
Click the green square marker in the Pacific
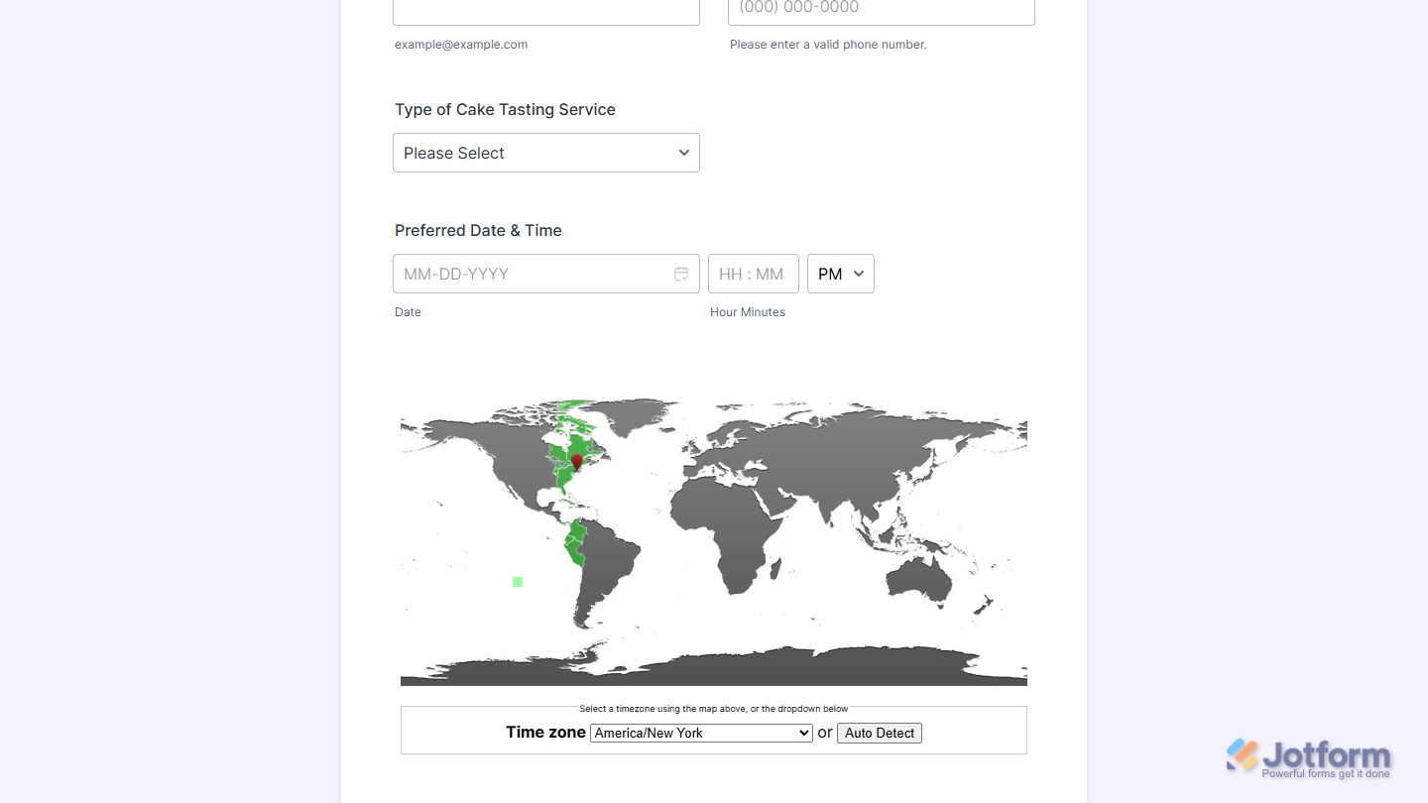pos(517,582)
